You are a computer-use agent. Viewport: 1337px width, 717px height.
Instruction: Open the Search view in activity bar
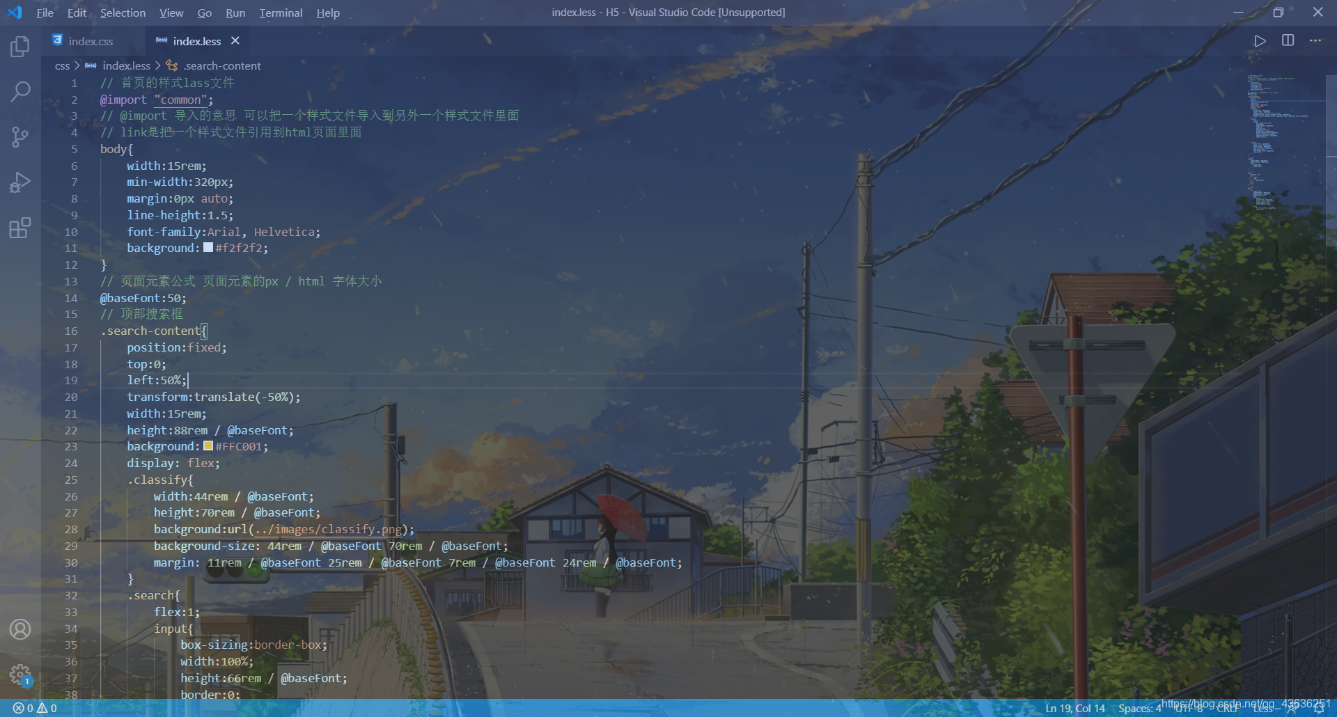(x=20, y=91)
